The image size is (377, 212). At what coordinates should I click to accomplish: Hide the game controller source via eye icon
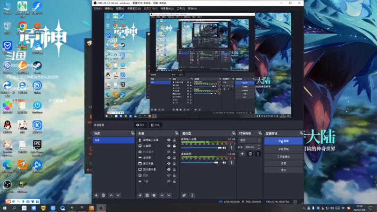(x=169, y=158)
